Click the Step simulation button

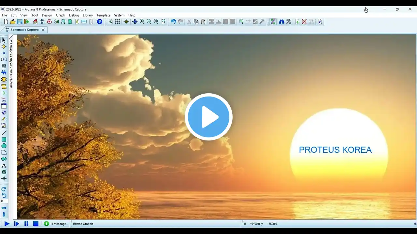point(17,224)
